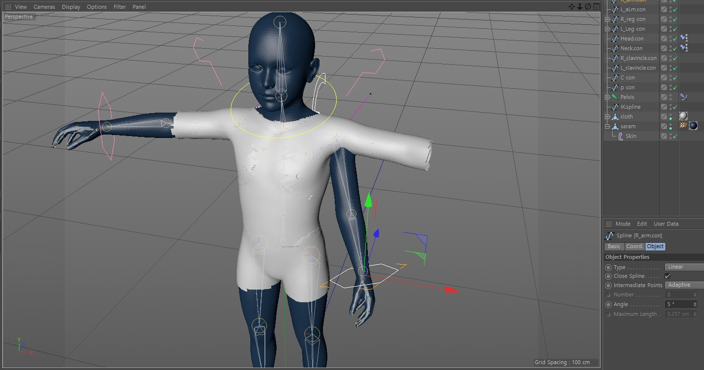Click the Angle field stepper arrows
This screenshot has width=704, height=370.
(x=695, y=304)
